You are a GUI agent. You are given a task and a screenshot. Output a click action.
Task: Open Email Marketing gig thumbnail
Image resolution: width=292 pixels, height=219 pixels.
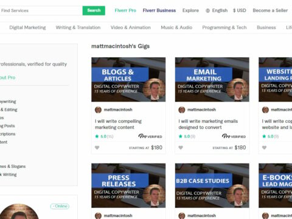tap(212, 80)
